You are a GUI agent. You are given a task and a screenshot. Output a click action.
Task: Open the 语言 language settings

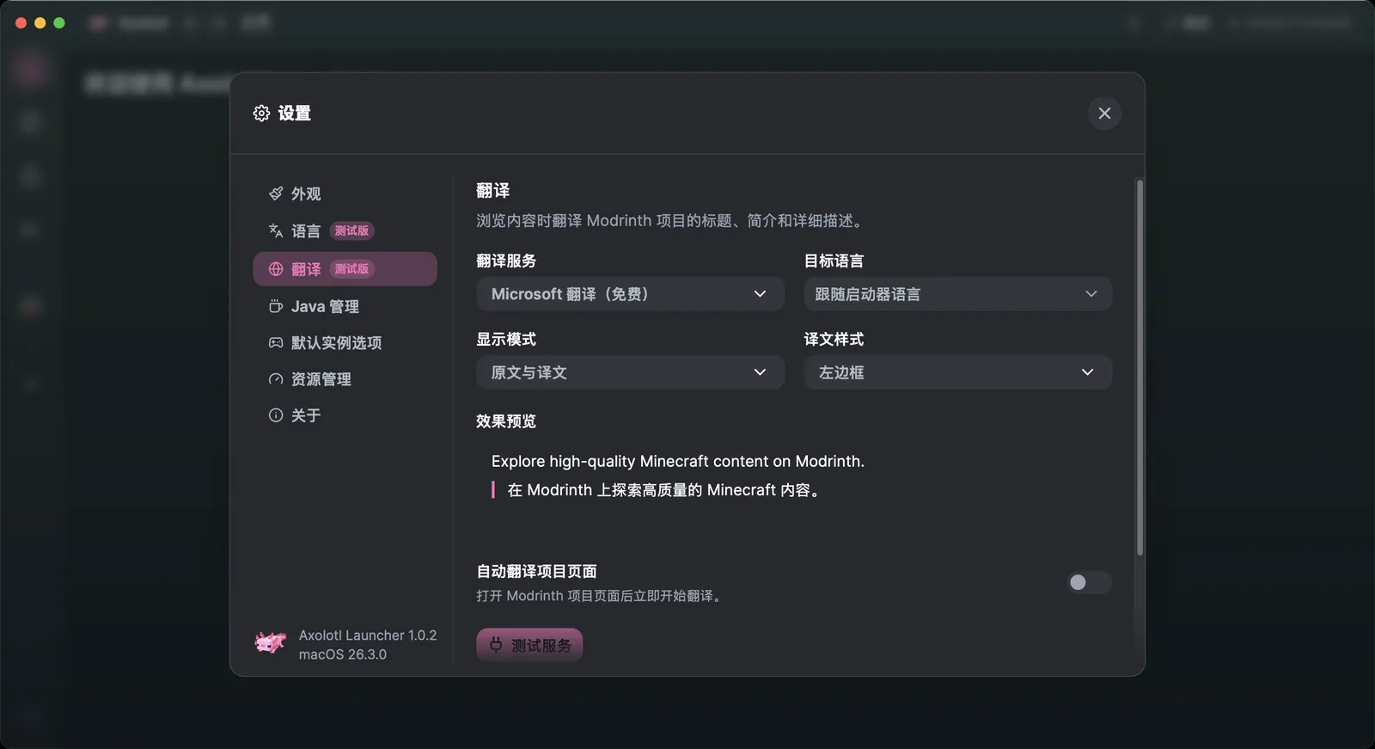pos(345,230)
